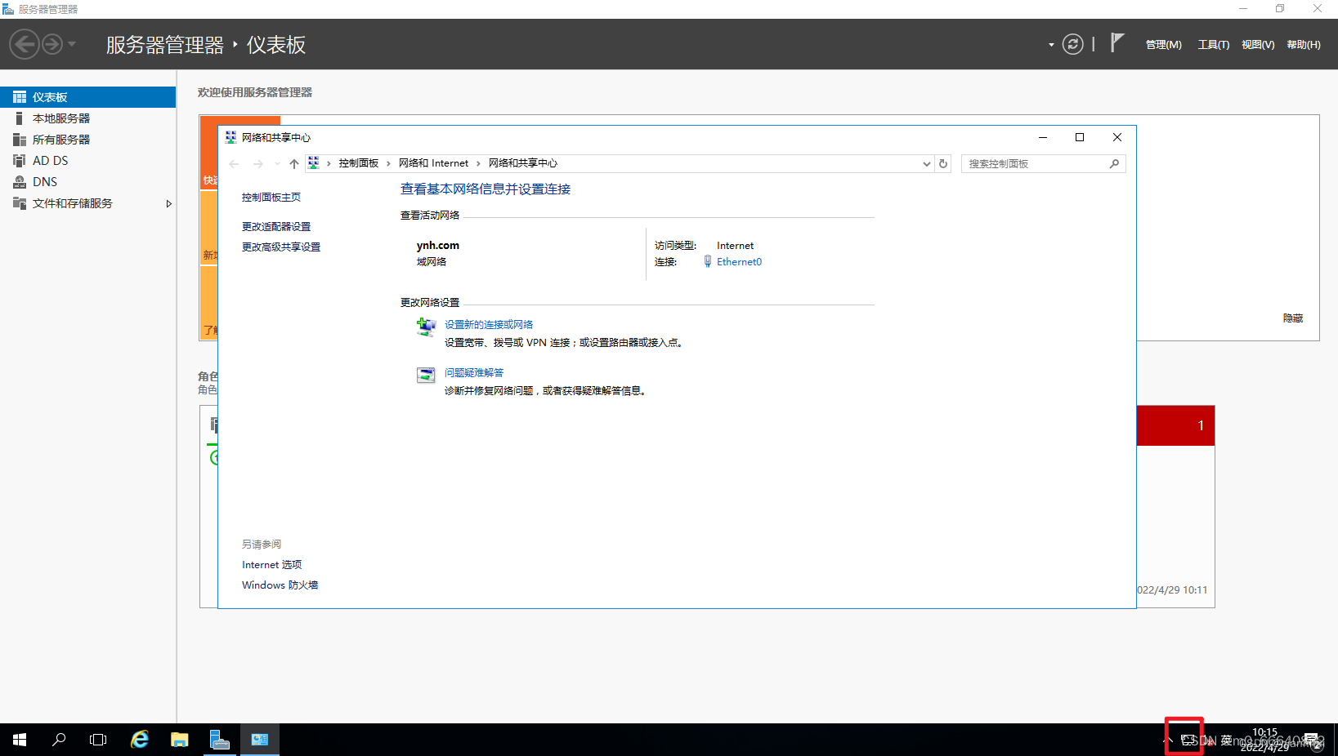Open the 工具(T) menu
The height and width of the screenshot is (756, 1338).
click(x=1213, y=45)
